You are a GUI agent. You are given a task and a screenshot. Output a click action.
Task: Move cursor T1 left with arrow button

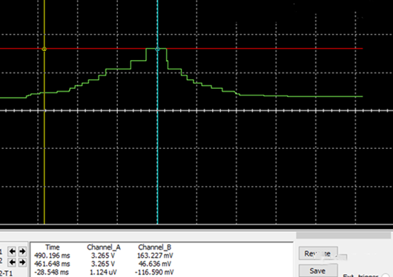click(13, 251)
